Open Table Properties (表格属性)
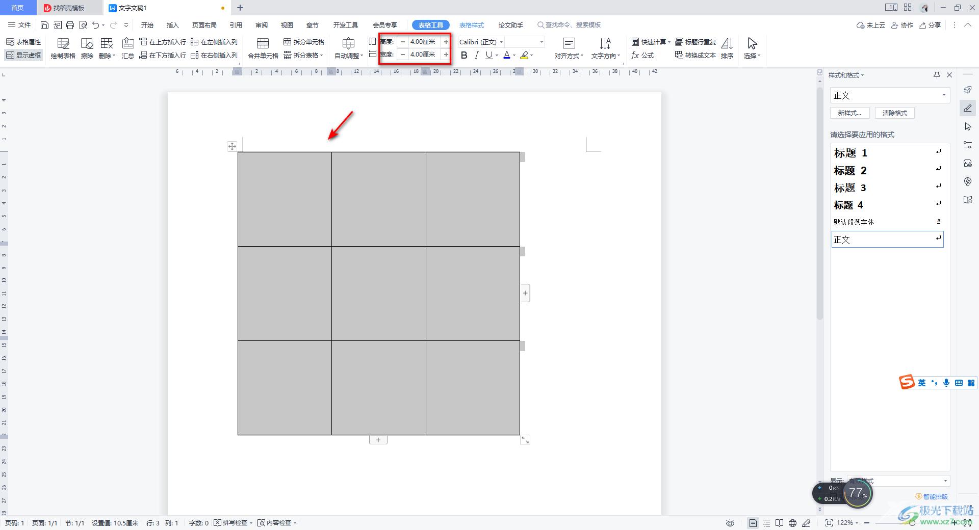This screenshot has height=530, width=979. point(23,42)
